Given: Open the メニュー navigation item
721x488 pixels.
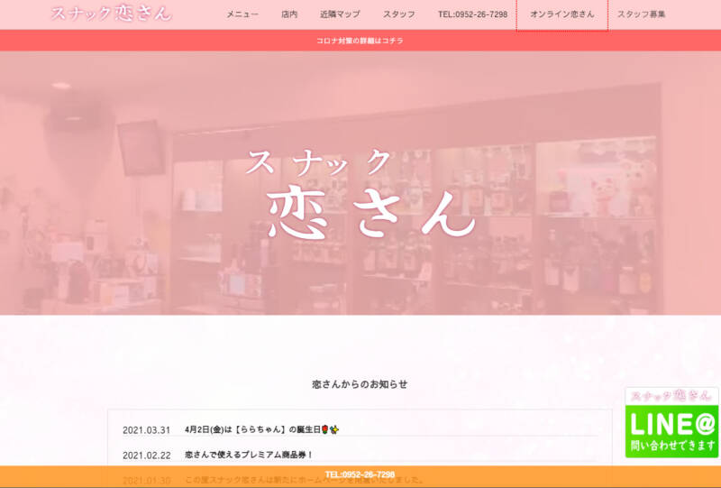Looking at the screenshot, I should point(242,14).
